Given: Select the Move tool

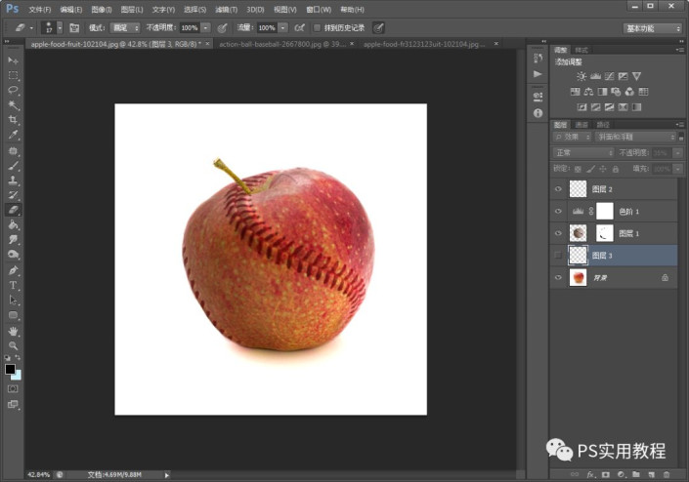Looking at the screenshot, I should (x=13, y=60).
